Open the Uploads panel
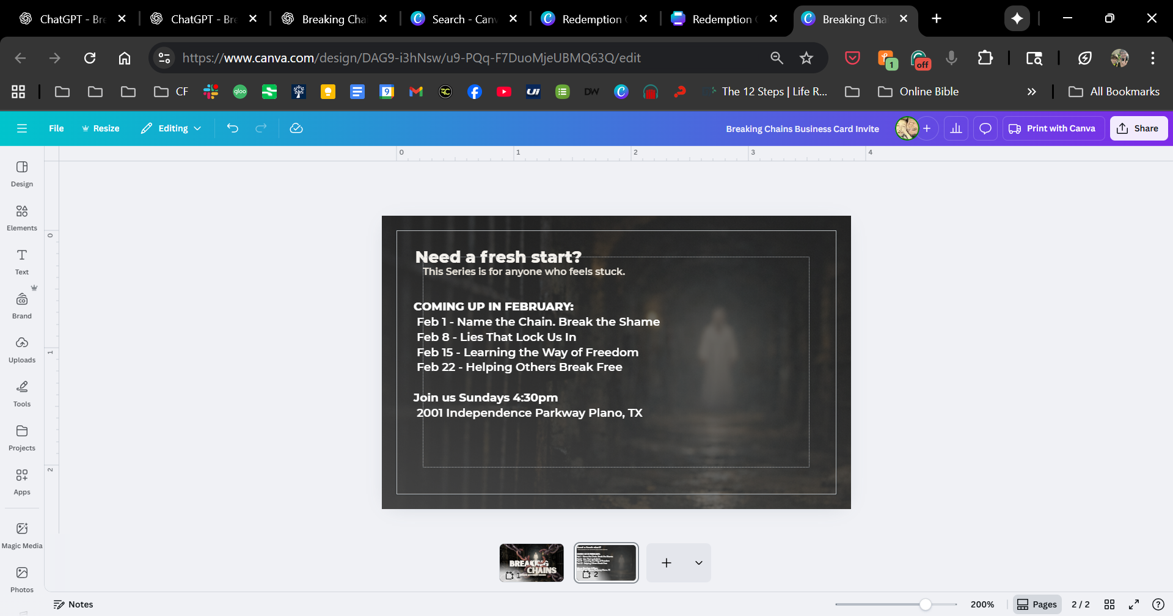The image size is (1173, 616). click(x=22, y=350)
